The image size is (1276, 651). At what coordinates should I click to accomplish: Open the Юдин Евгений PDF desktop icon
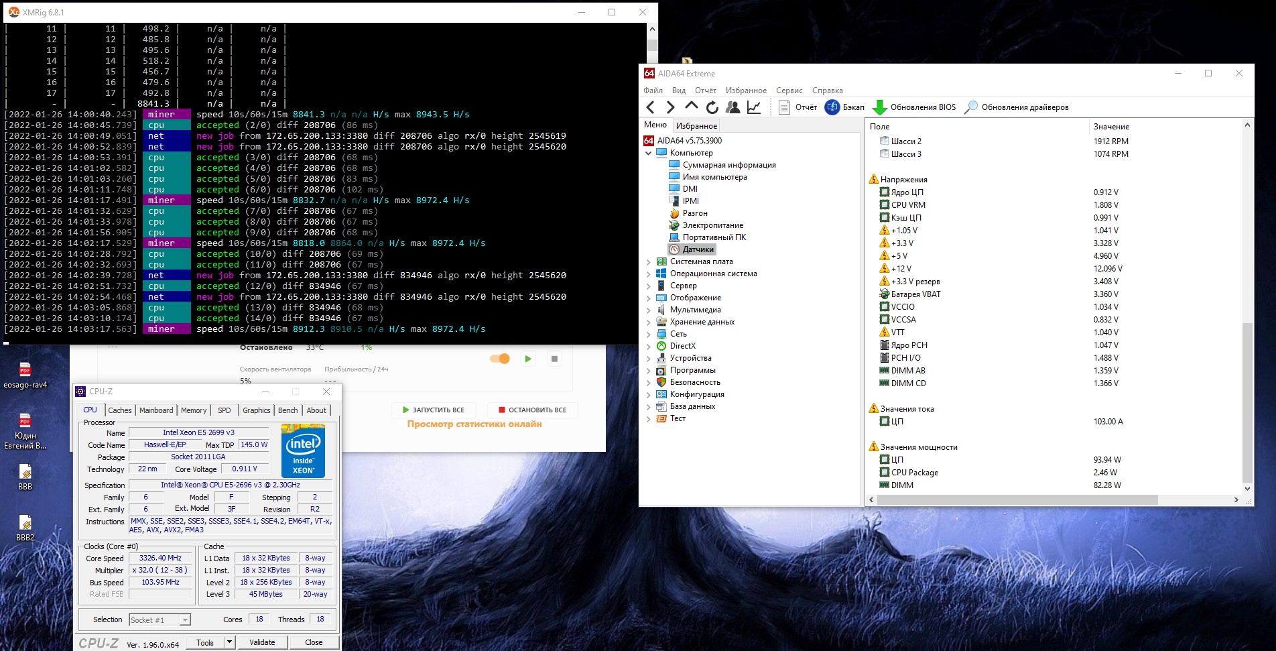coord(25,431)
